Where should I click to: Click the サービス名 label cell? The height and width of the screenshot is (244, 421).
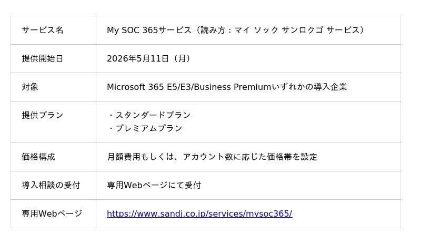(43, 30)
